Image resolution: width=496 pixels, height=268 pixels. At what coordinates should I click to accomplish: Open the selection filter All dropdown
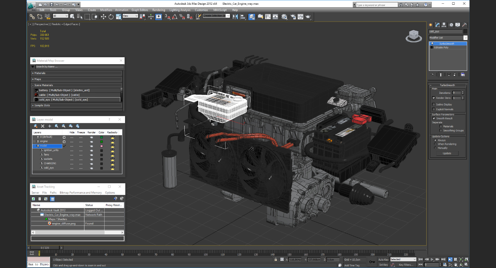point(60,16)
